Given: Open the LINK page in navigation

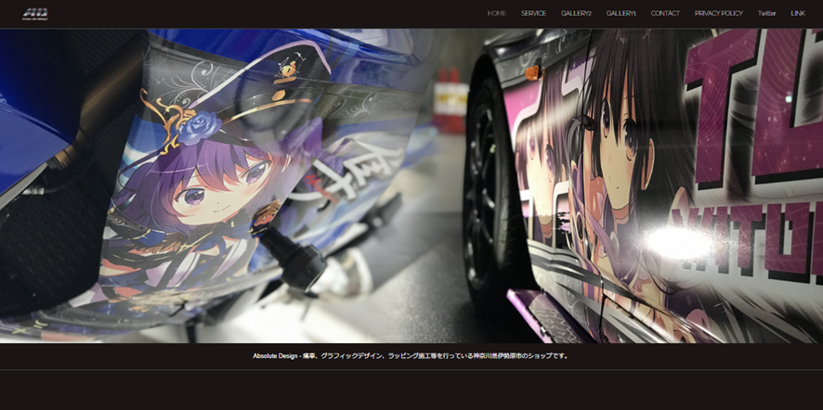Looking at the screenshot, I should 798,14.
